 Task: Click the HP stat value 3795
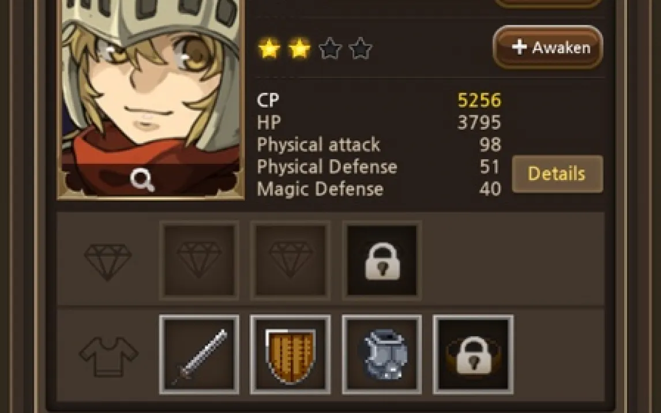[479, 123]
